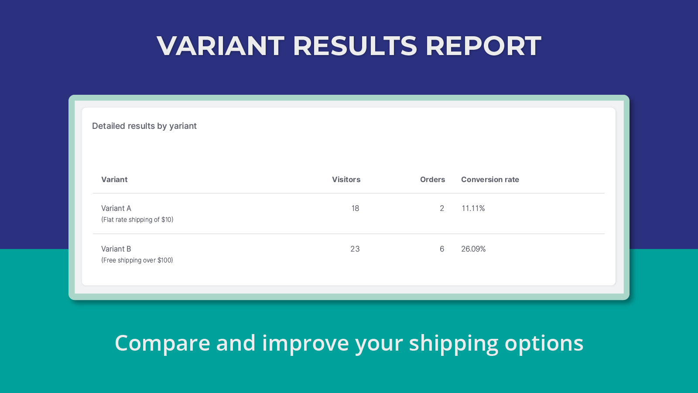
Task: Click the Variant column header
Action: (x=114, y=179)
